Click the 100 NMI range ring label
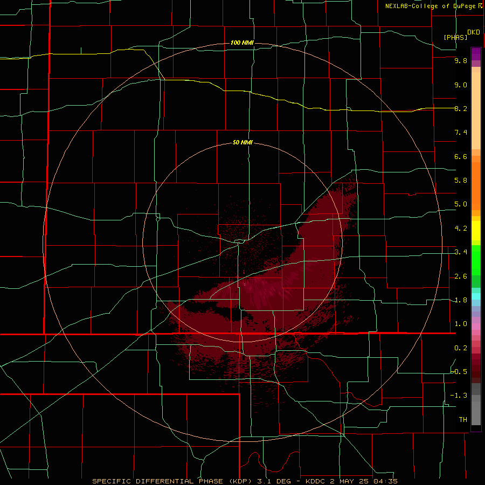 242,43
